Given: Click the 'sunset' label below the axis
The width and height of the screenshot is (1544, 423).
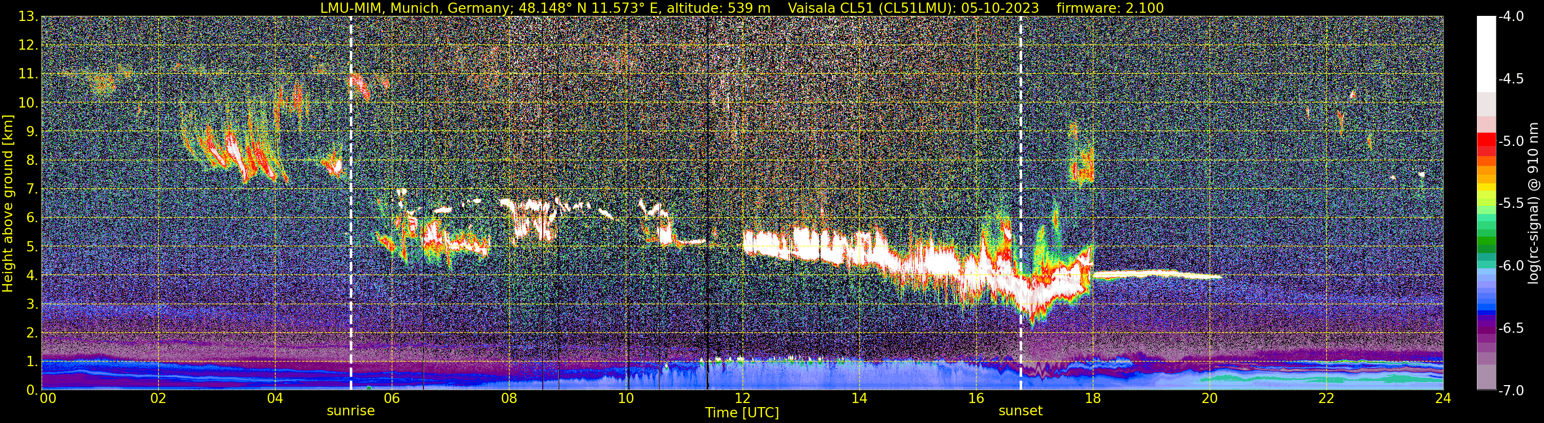Looking at the screenshot, I should tap(1021, 411).
